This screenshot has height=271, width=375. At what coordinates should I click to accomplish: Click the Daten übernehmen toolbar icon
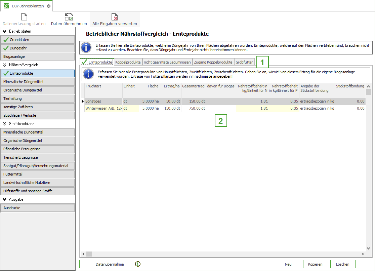tap(69, 17)
